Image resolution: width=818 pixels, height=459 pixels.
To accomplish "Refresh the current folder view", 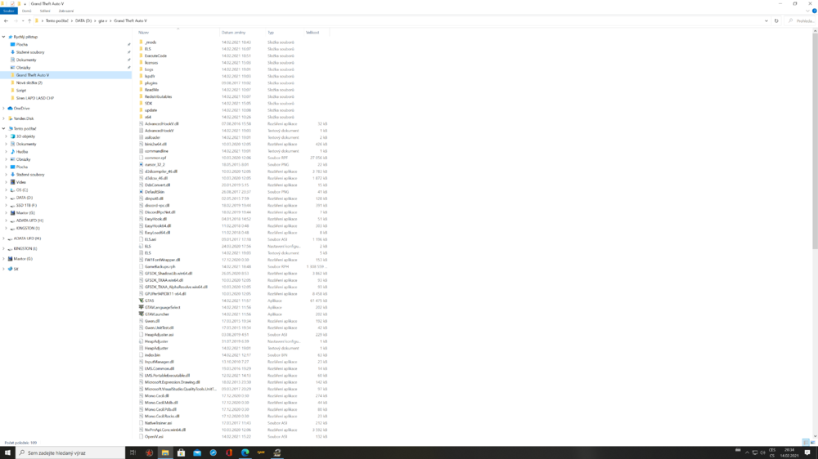I will 776,21.
